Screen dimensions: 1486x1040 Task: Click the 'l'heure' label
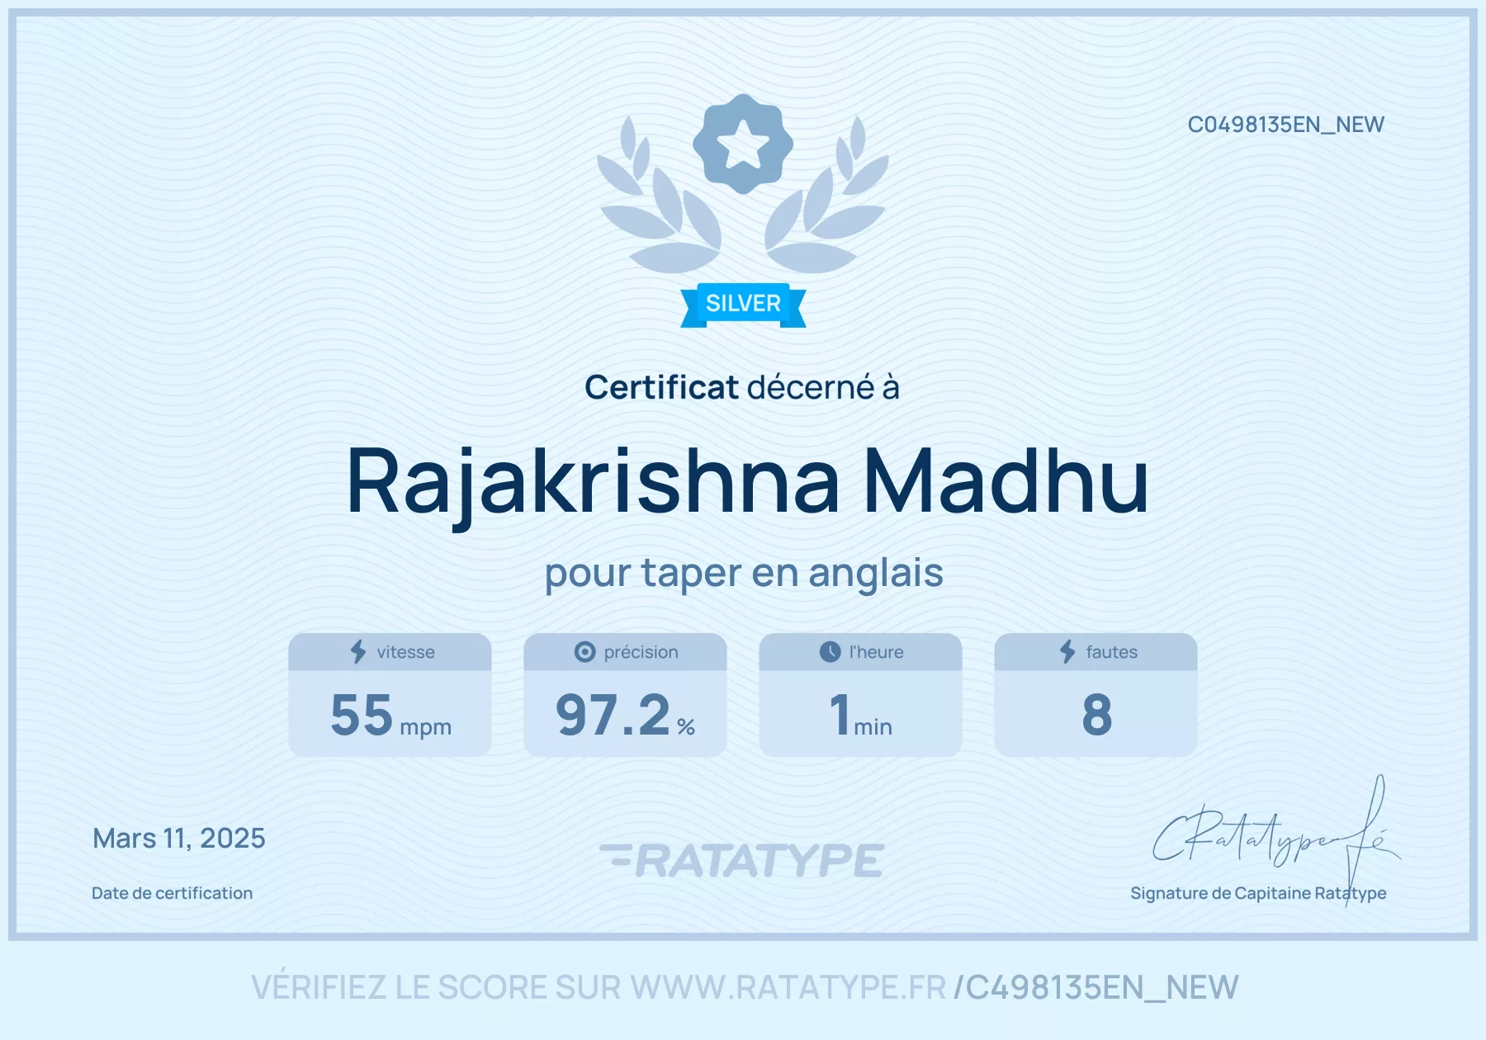(x=876, y=652)
